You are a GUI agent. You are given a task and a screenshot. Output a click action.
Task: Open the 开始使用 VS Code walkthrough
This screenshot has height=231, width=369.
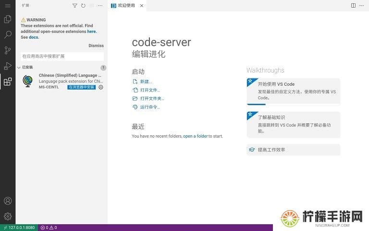(294, 91)
